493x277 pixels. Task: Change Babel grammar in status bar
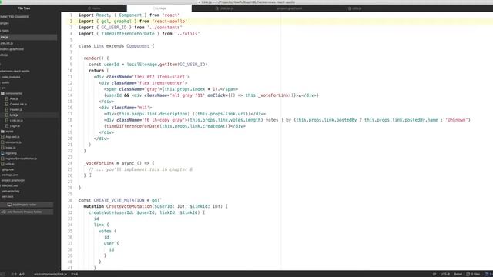[458, 274]
